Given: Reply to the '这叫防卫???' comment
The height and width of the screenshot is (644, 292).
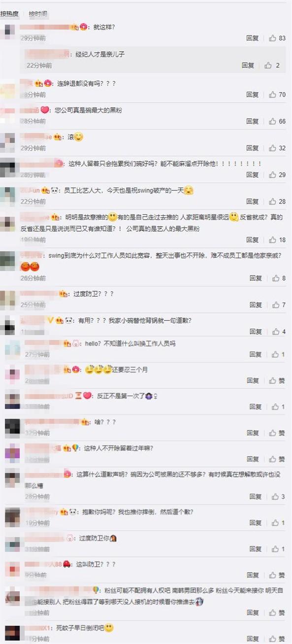Looking at the screenshot, I should 256,575.
